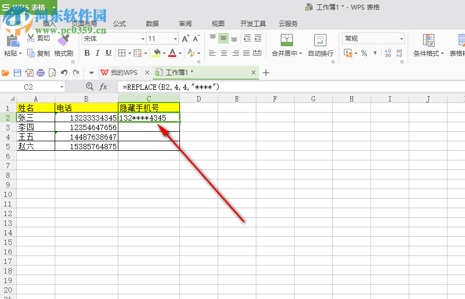The width and height of the screenshot is (465, 299).
Task: Open borders dropdown arrow
Action: tap(130, 54)
